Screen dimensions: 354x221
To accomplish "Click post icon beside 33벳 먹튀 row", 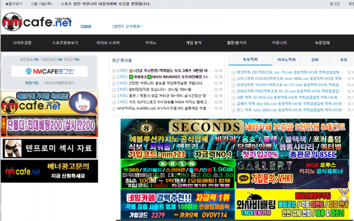I will coord(234,98).
